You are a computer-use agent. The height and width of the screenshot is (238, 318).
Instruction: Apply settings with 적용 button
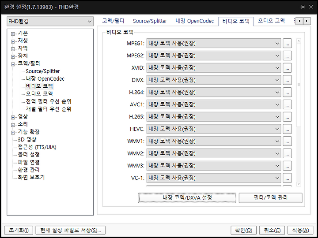[x=300, y=230]
